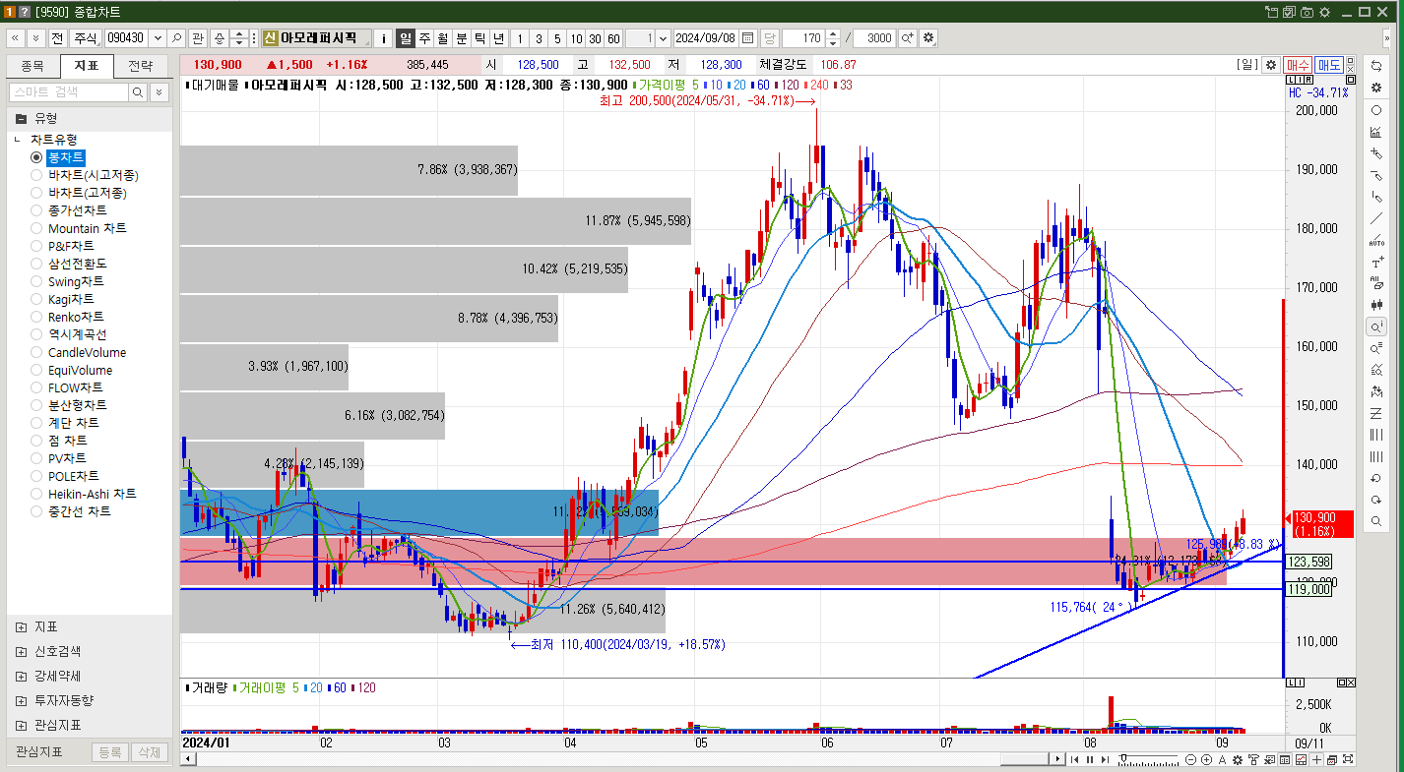The width and height of the screenshot is (1404, 772).
Task: Select P&F차트 radio option
Action: (x=37, y=246)
